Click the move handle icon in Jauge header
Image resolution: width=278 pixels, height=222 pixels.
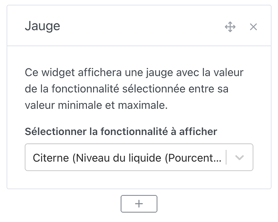coord(230,27)
